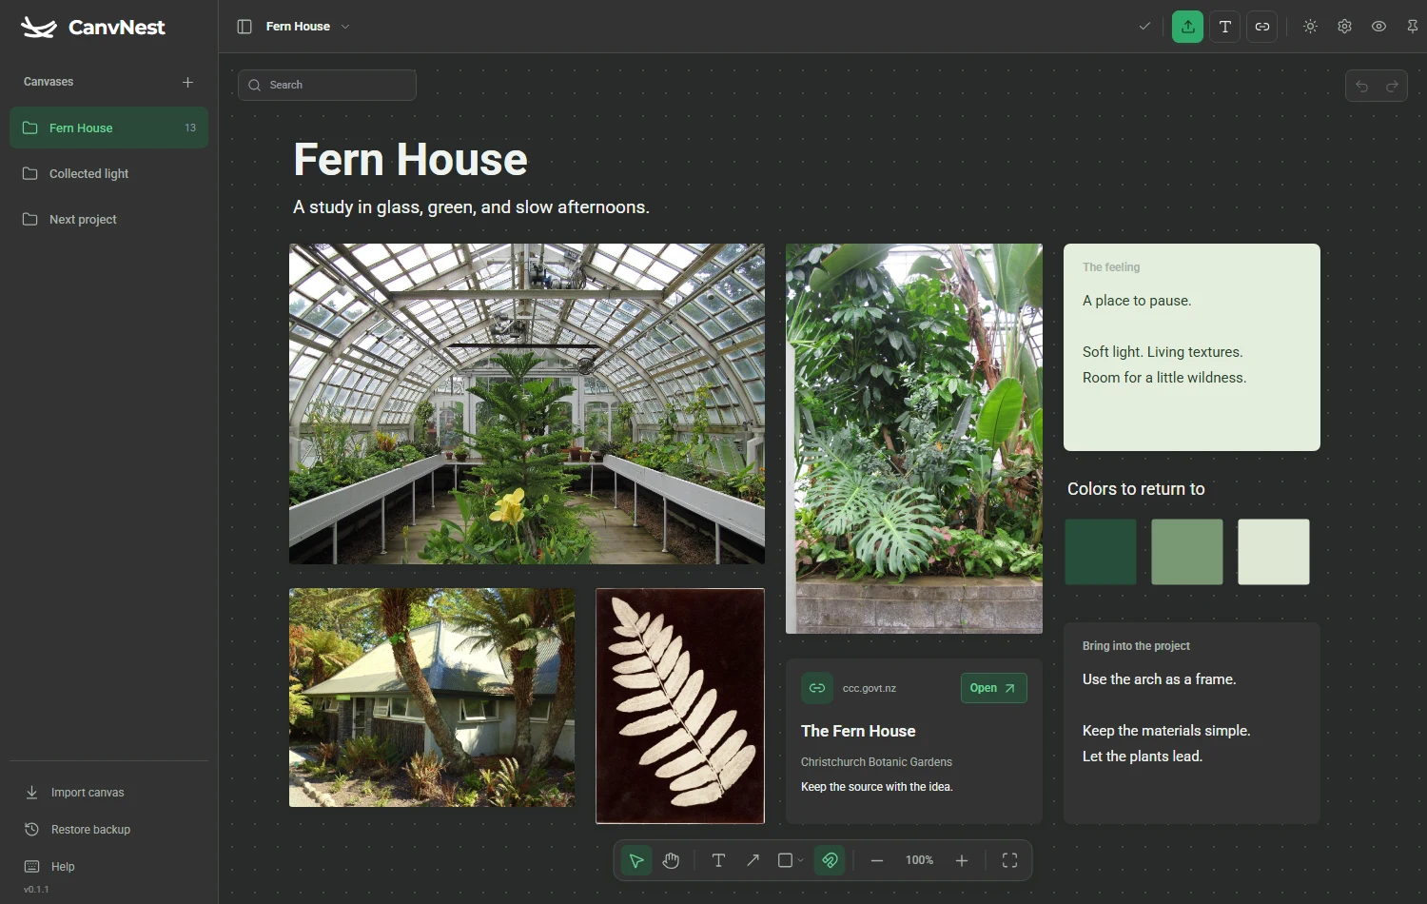
Task: Toggle light theme with sun icon
Action: click(x=1310, y=27)
